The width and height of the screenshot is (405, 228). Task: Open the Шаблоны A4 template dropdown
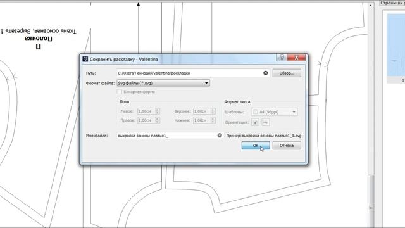[x=274, y=112]
